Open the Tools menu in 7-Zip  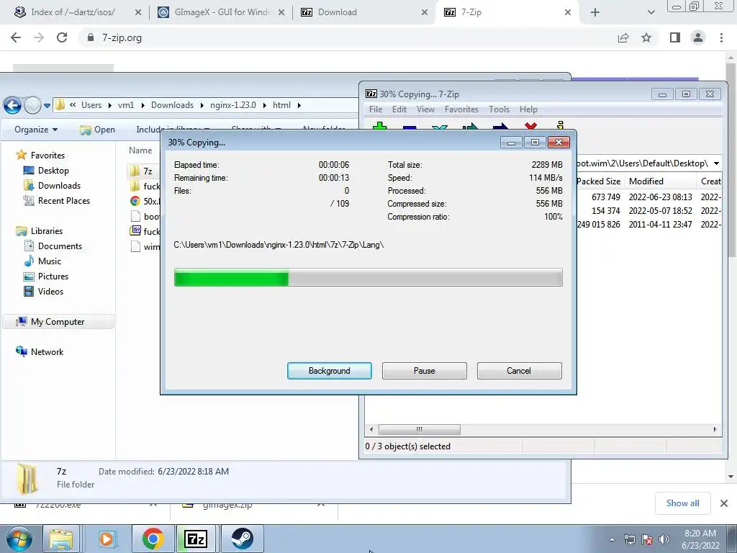click(499, 109)
